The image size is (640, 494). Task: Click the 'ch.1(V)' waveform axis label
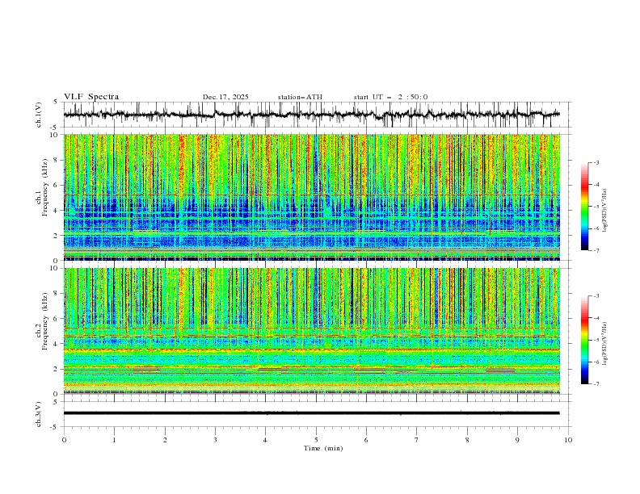(39, 115)
